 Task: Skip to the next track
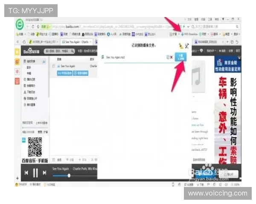point(44,173)
